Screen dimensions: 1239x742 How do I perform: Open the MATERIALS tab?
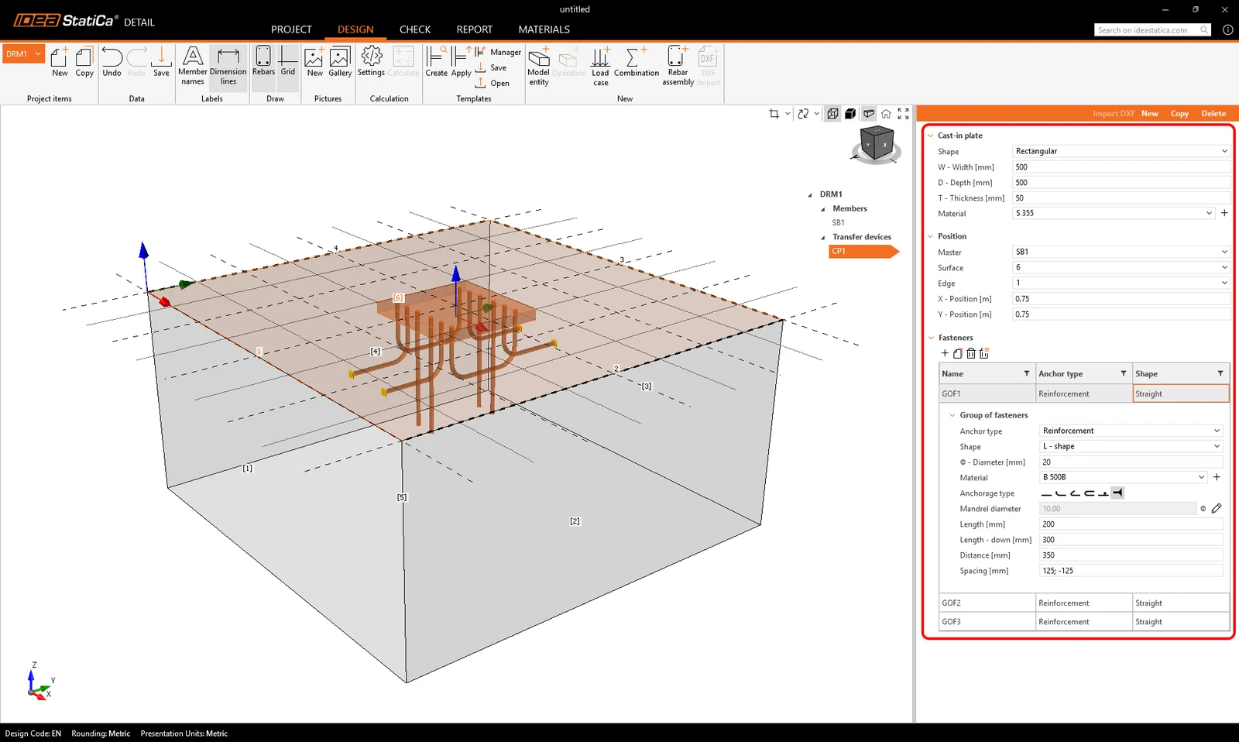point(544,29)
